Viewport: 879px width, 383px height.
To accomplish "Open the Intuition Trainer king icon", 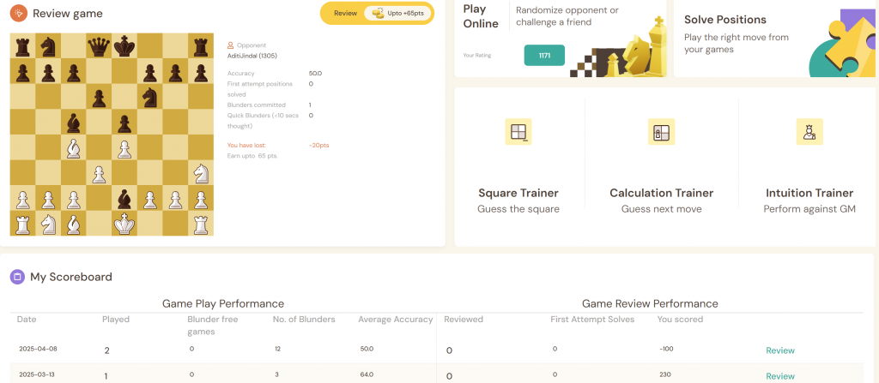I will tap(809, 132).
